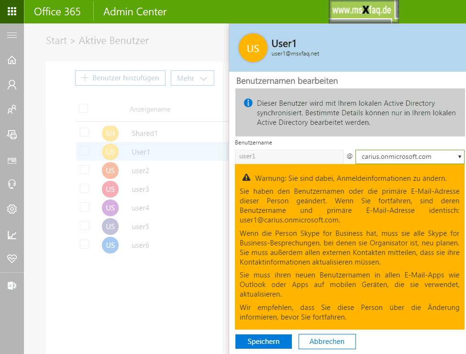
Task: Click the US avatar for user2
Action: (110, 171)
